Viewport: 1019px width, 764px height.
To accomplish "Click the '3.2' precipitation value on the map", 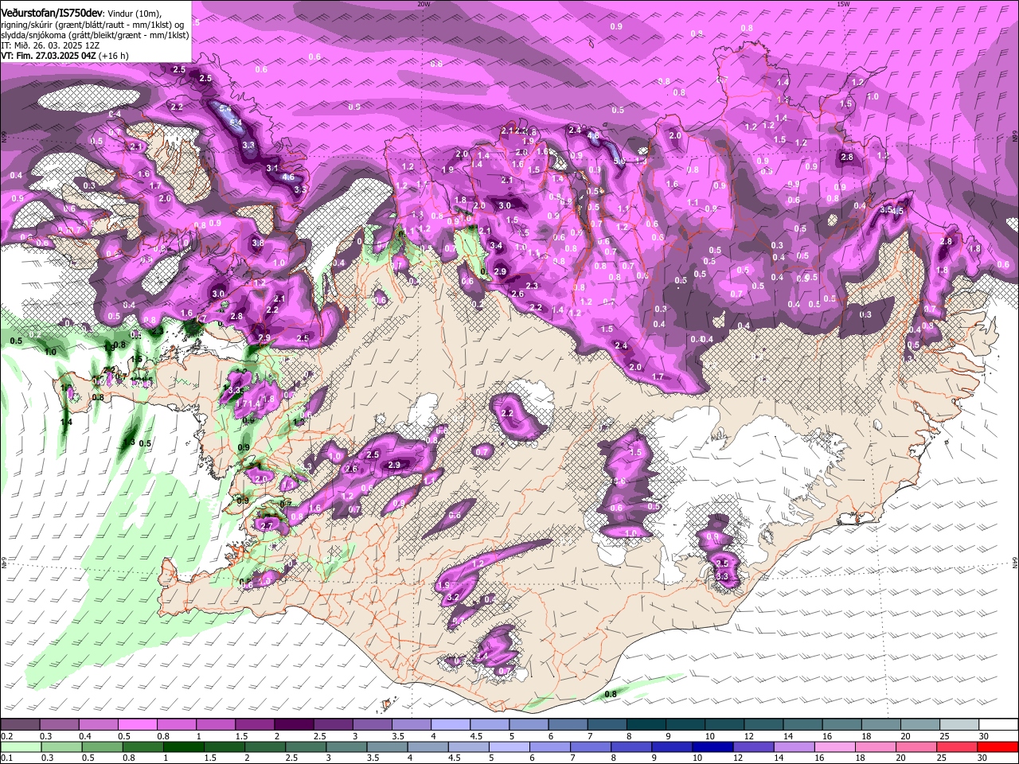I will (454, 597).
